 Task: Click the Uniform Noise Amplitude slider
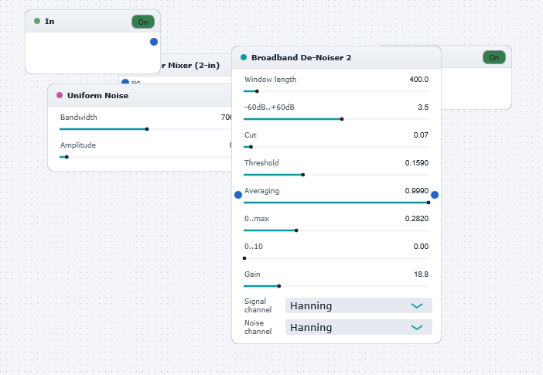(145, 157)
